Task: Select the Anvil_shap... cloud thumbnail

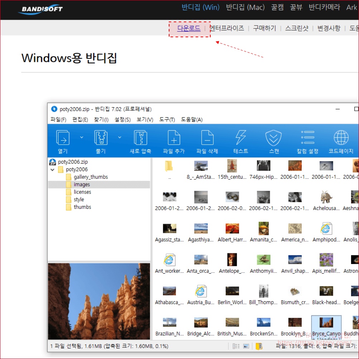Action: coord(295,260)
